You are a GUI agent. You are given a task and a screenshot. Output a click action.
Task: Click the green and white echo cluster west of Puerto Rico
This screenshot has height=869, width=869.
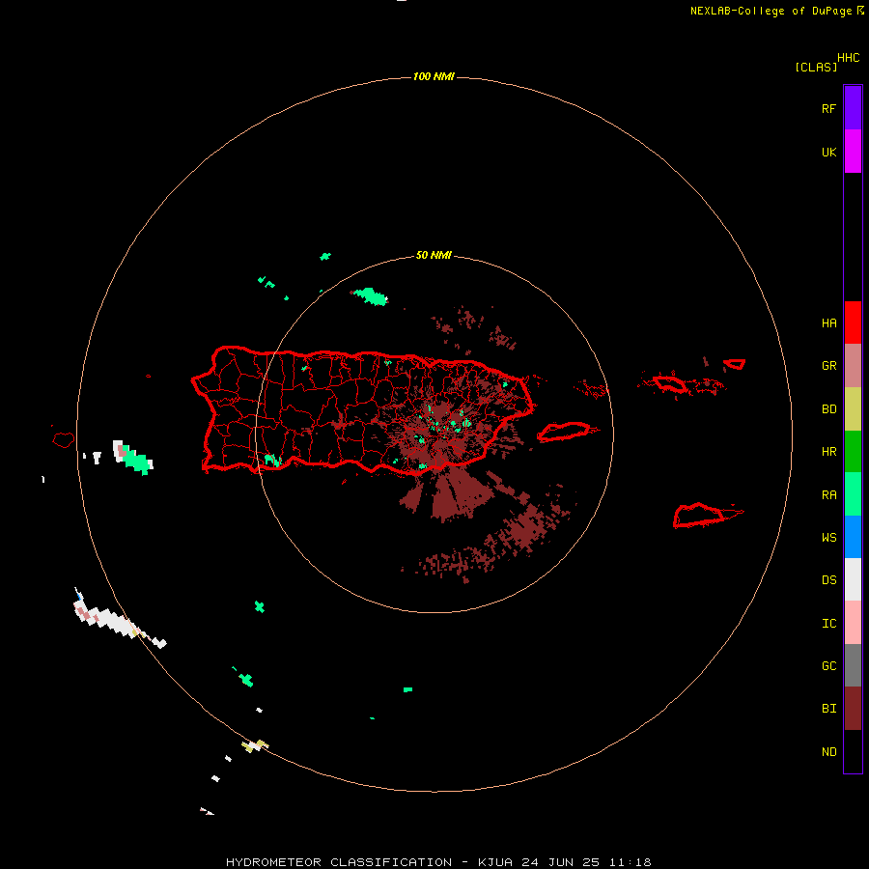pos(132,458)
